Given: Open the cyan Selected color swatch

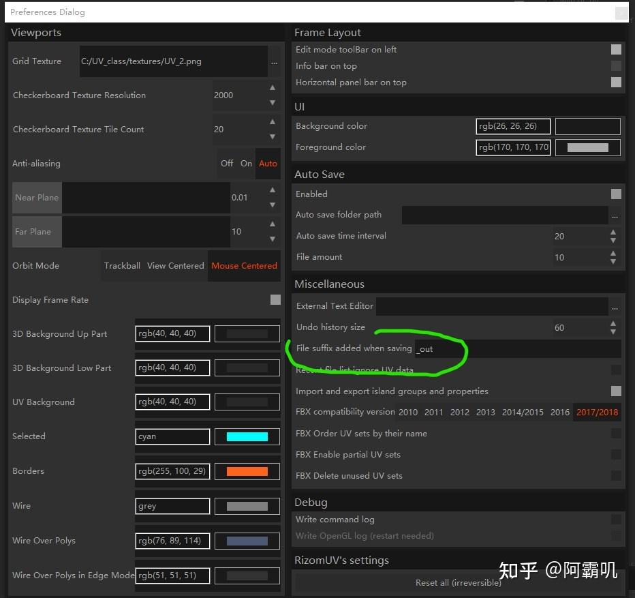Looking at the screenshot, I should point(247,436).
